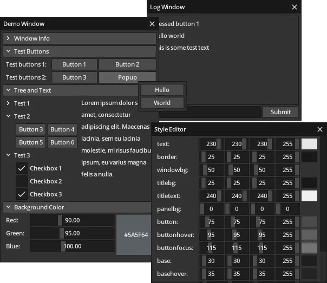Click the #5A5F64 color preview box
Screen dimensions: 327x283
click(x=134, y=235)
